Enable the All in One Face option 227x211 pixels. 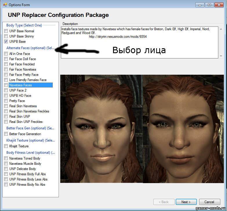(x=6, y=54)
